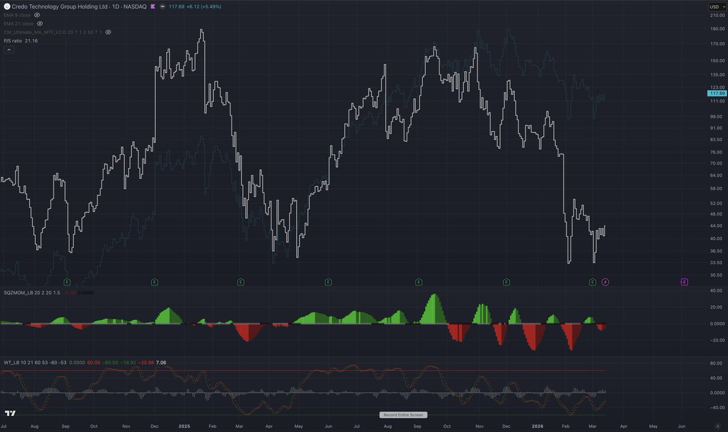Click the 30.50 label on the price axis
This screenshot has width=728, height=432.
pyautogui.click(x=717, y=275)
